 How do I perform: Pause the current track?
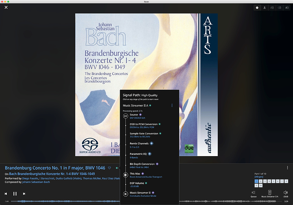point(15,194)
